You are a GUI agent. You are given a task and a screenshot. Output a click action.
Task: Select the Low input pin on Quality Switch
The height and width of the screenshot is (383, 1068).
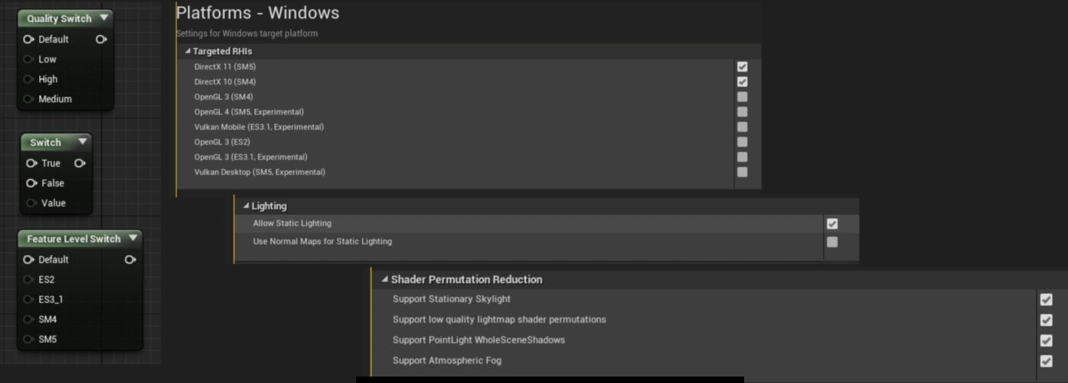tap(29, 60)
